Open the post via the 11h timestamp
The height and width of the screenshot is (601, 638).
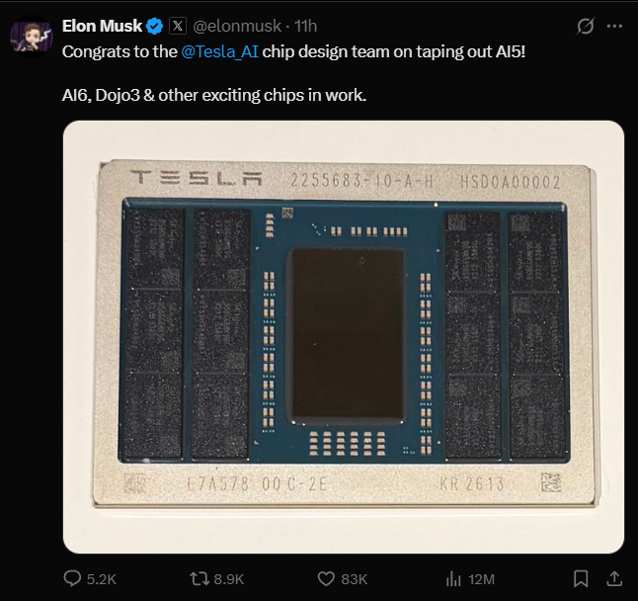306,26
